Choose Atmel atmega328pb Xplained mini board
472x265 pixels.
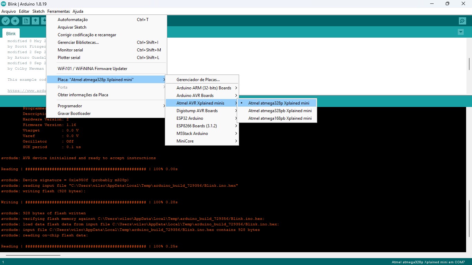280,111
